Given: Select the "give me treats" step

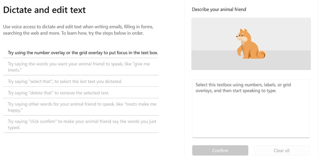Looking at the screenshot, I should (x=81, y=67).
